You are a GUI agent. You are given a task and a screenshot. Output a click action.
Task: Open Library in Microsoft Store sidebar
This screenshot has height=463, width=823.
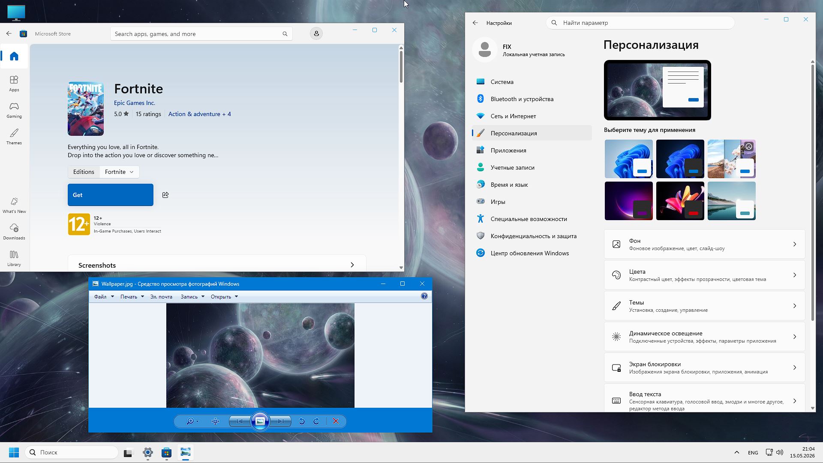tap(14, 258)
